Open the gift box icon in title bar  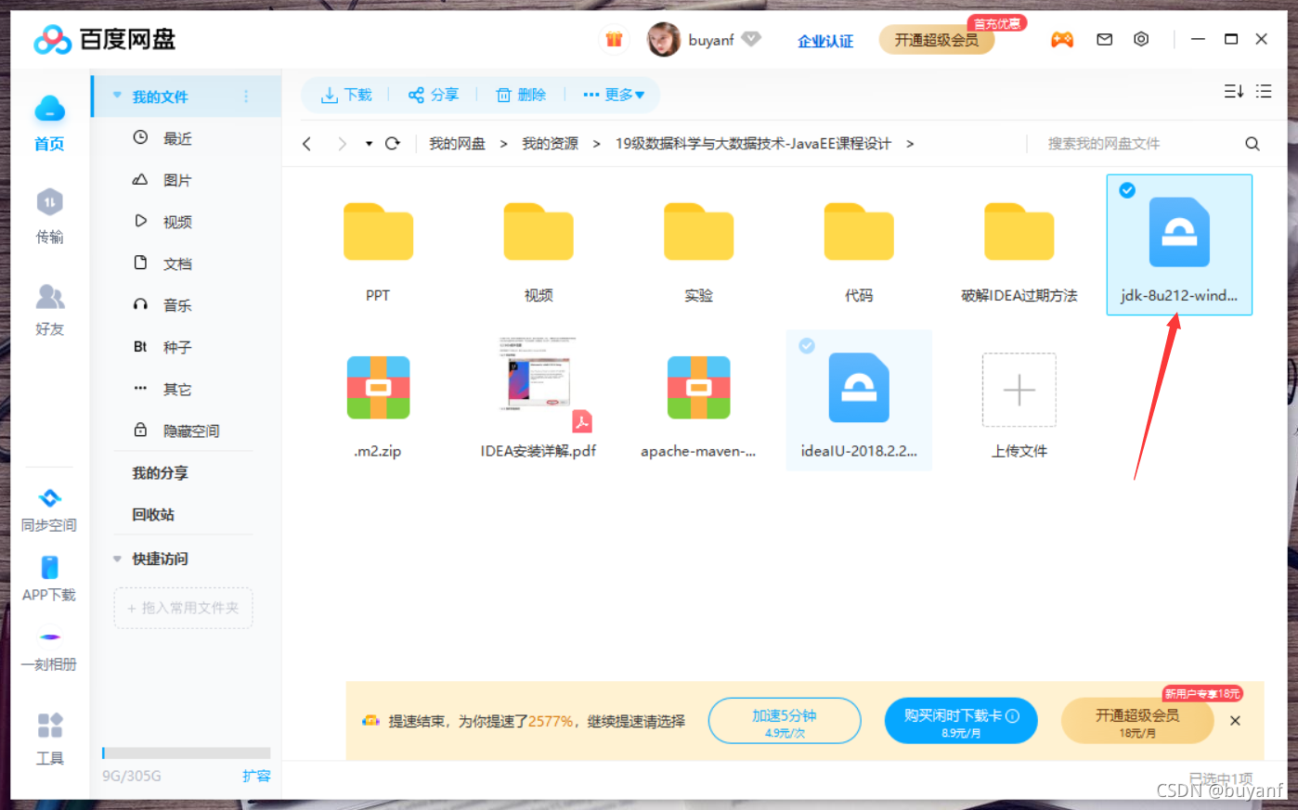coord(614,39)
